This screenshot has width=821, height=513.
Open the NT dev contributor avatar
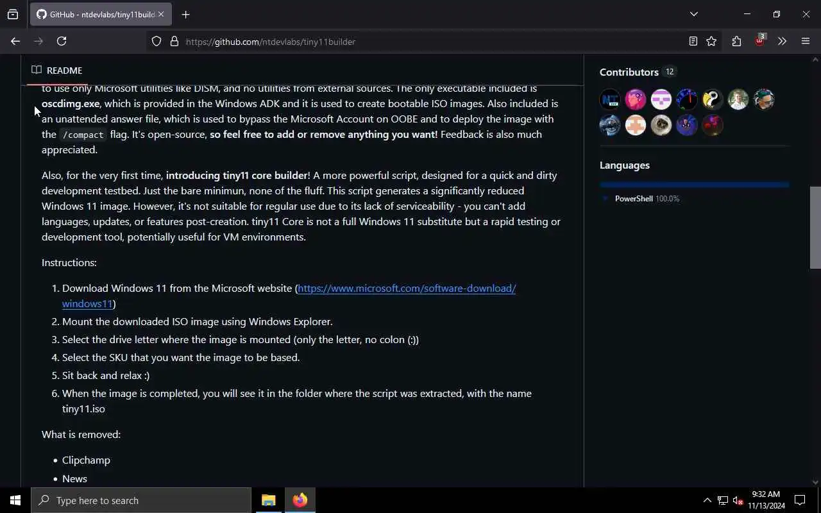point(610,99)
